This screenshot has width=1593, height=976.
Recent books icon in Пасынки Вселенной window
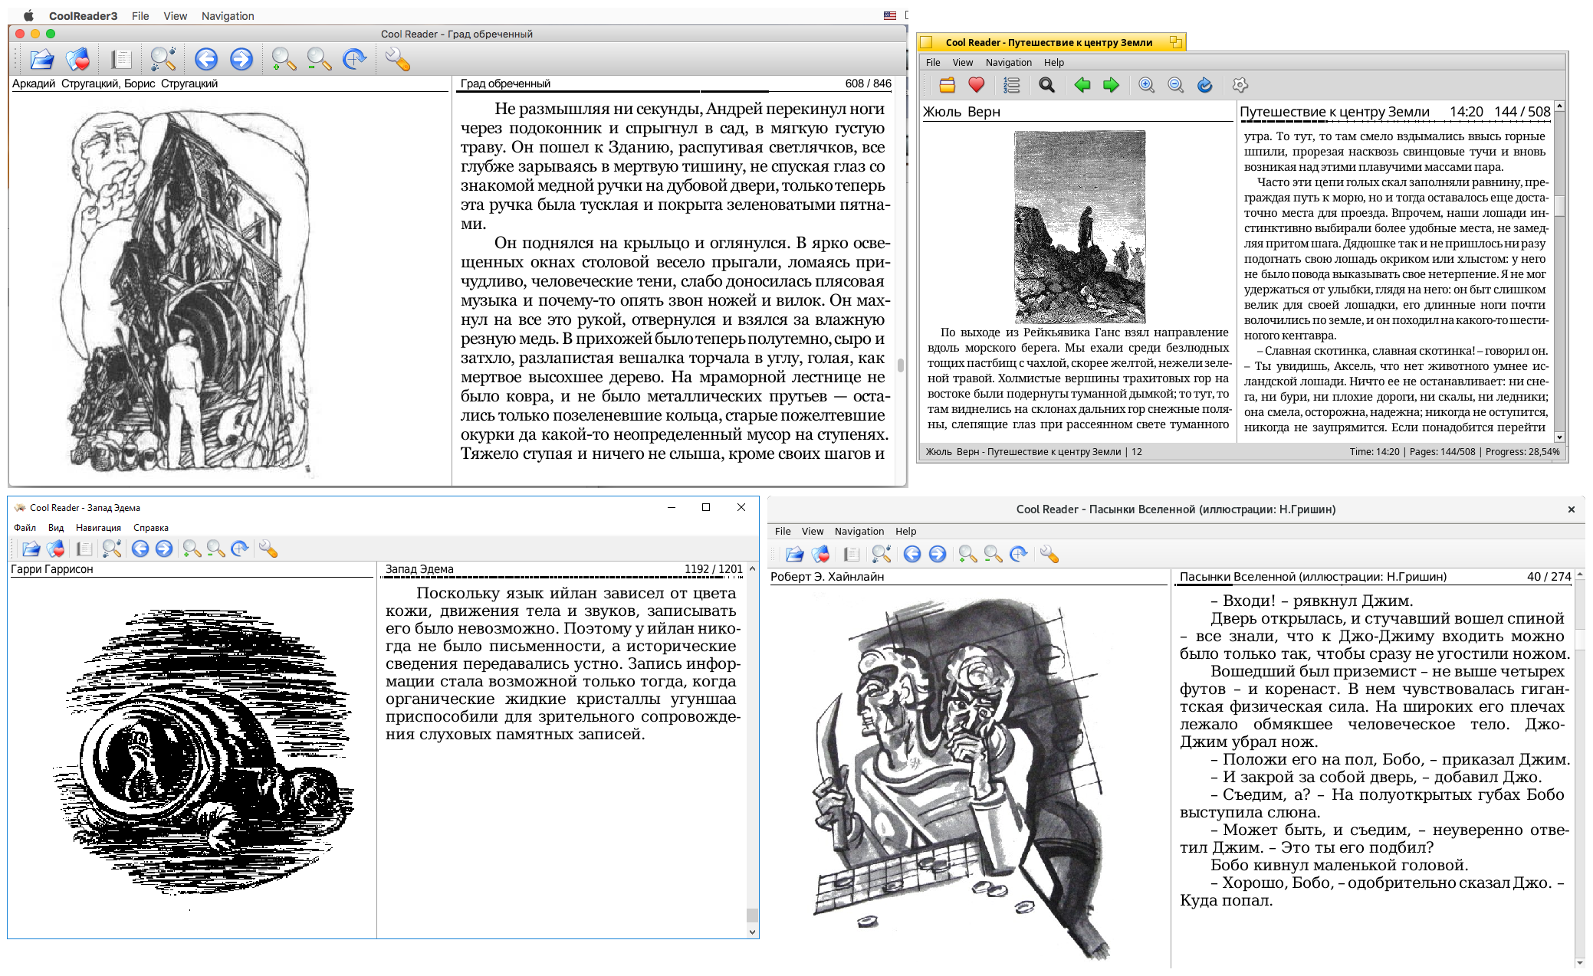click(x=820, y=554)
